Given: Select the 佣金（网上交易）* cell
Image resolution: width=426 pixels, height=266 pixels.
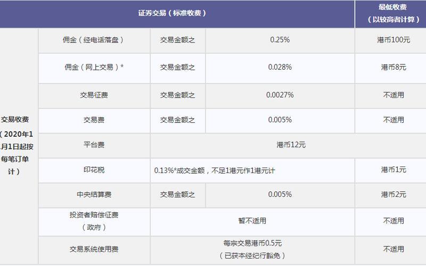Looking at the screenshot, I should coord(94,67).
